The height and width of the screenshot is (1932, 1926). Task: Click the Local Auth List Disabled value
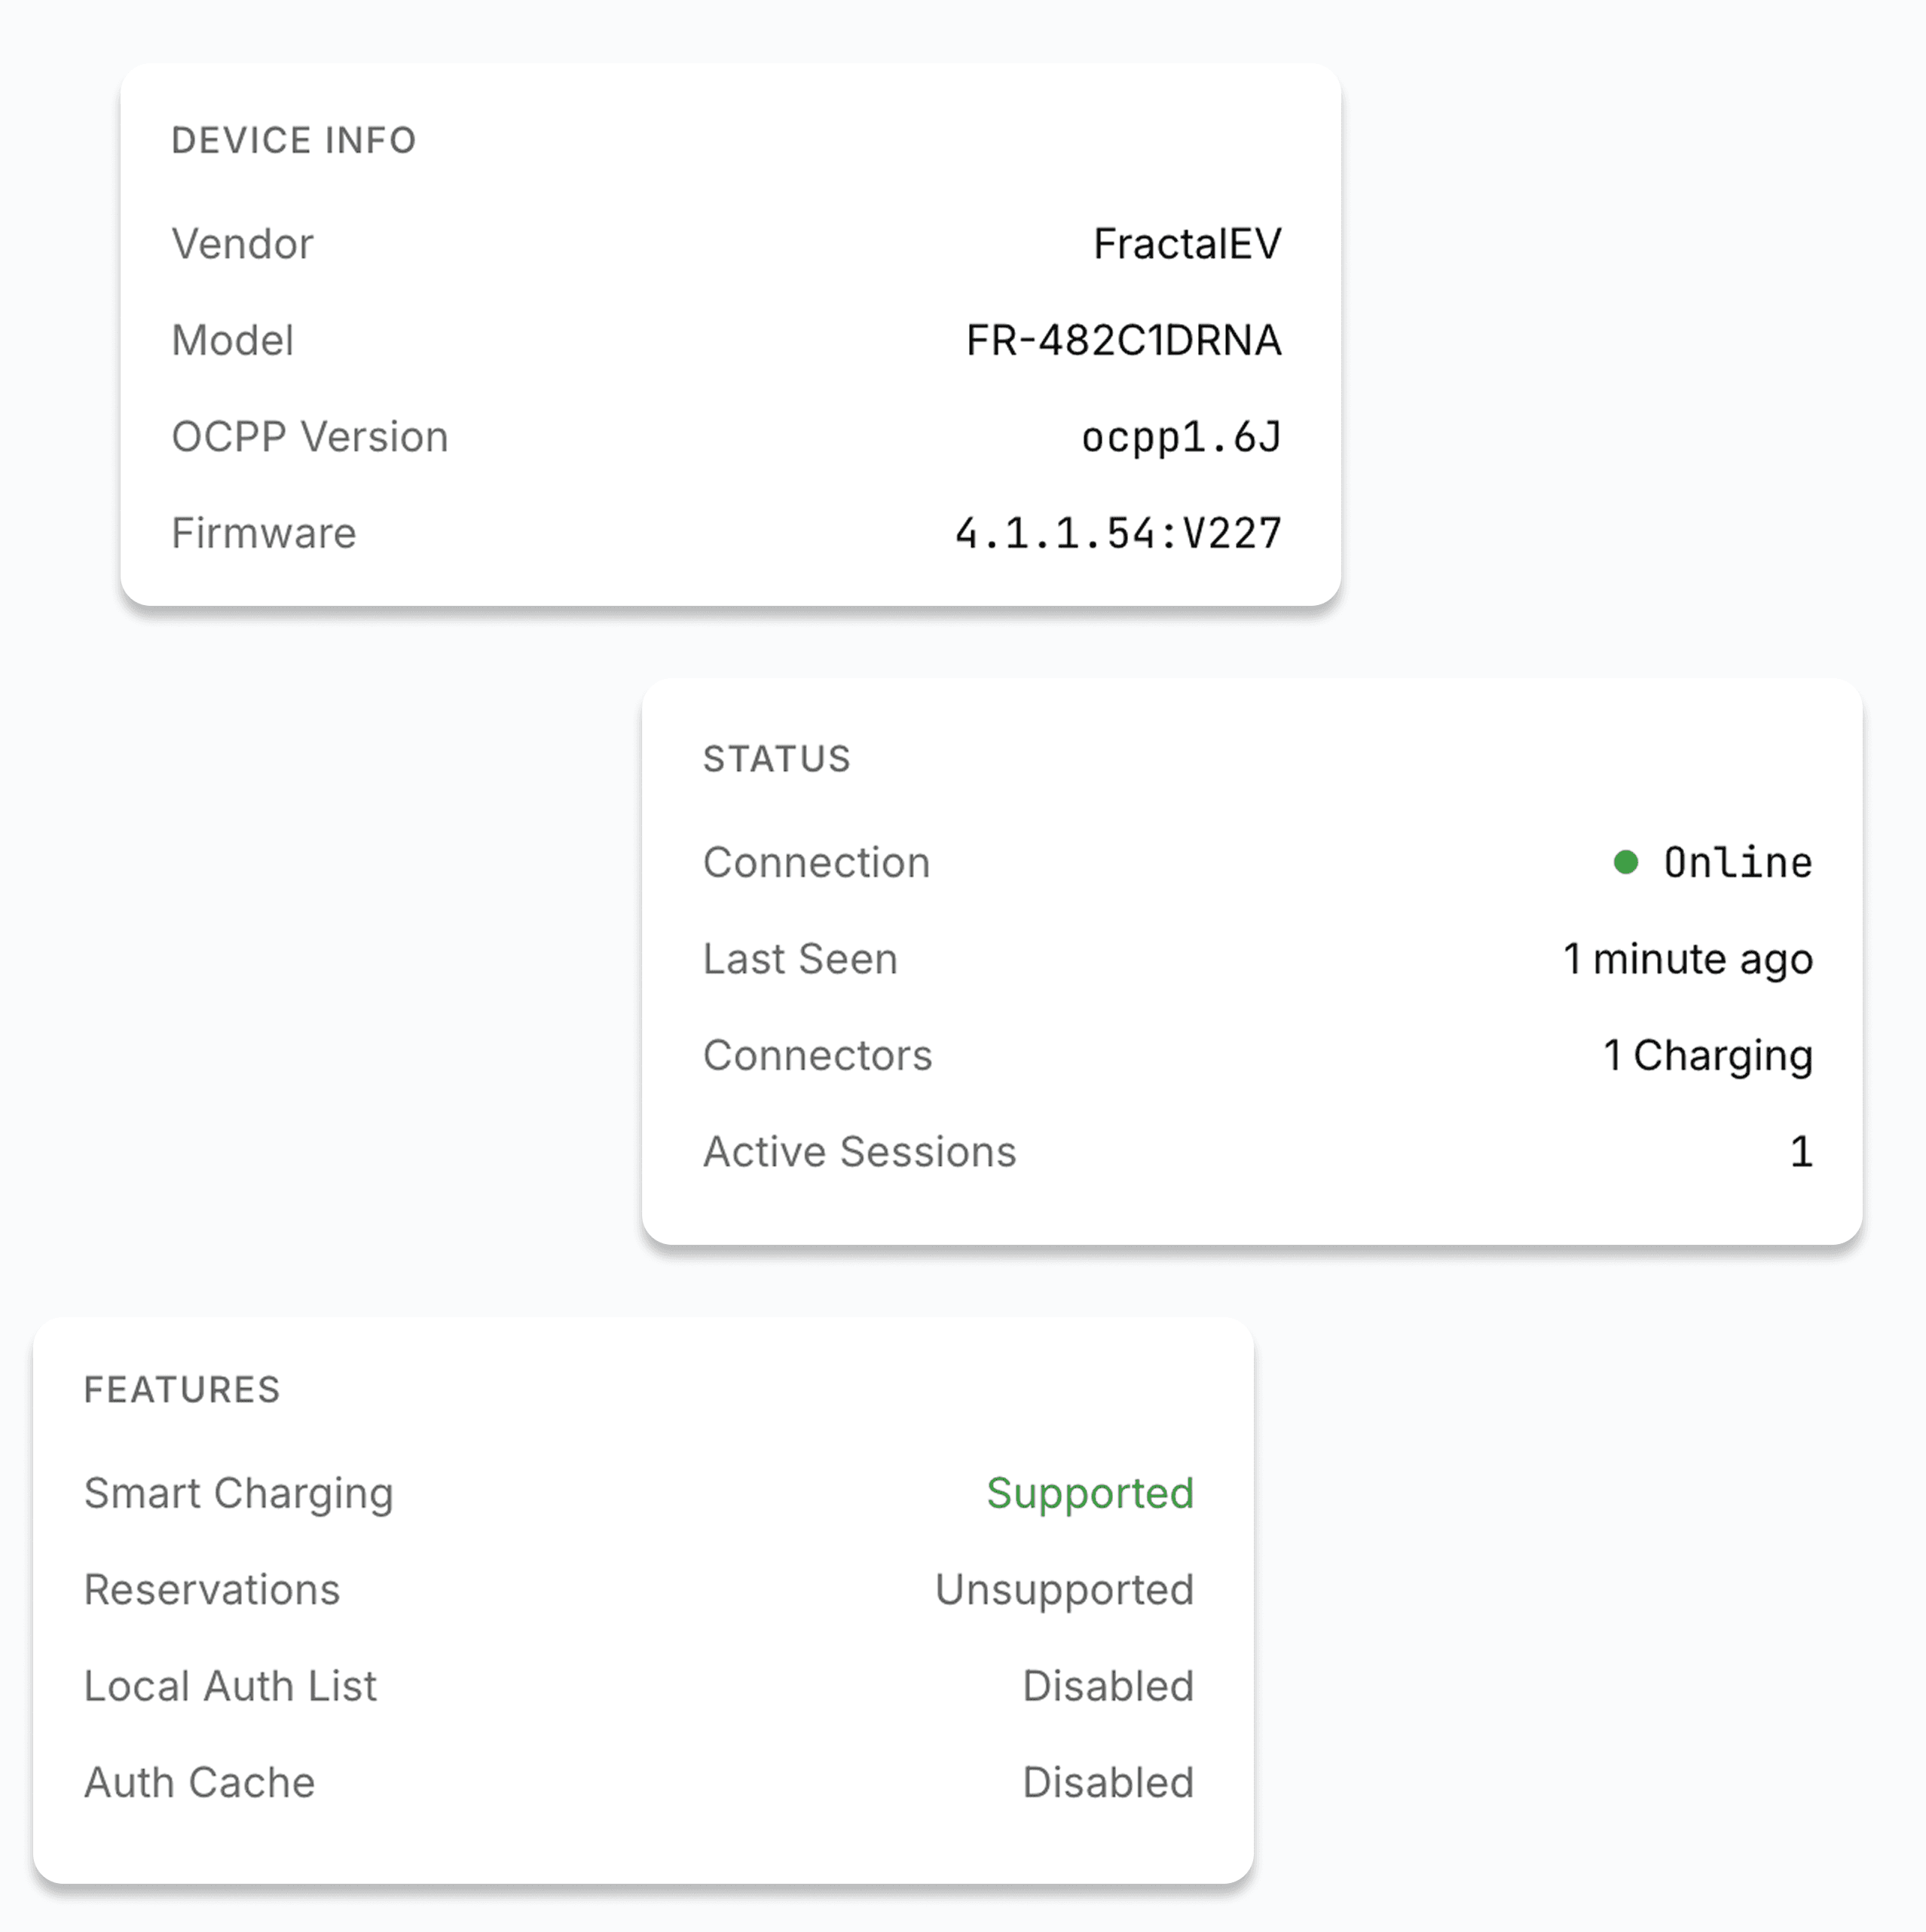pos(1107,1686)
